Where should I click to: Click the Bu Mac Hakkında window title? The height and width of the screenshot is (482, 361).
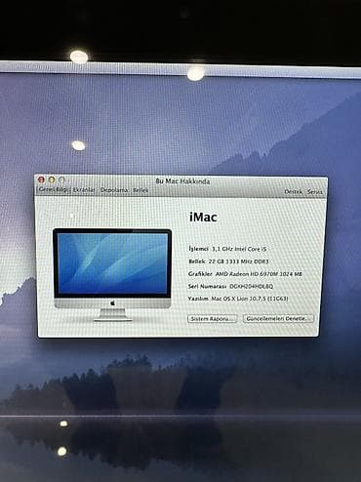[182, 181]
